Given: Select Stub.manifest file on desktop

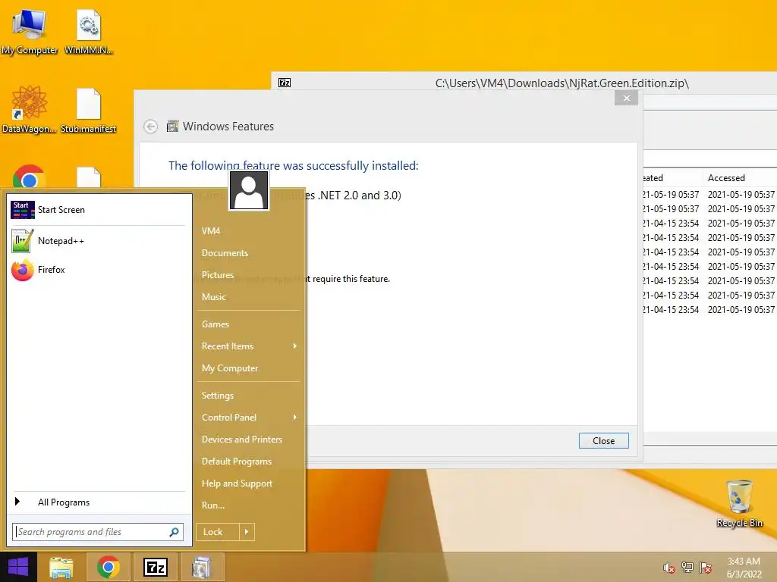Looking at the screenshot, I should pyautogui.click(x=89, y=109).
